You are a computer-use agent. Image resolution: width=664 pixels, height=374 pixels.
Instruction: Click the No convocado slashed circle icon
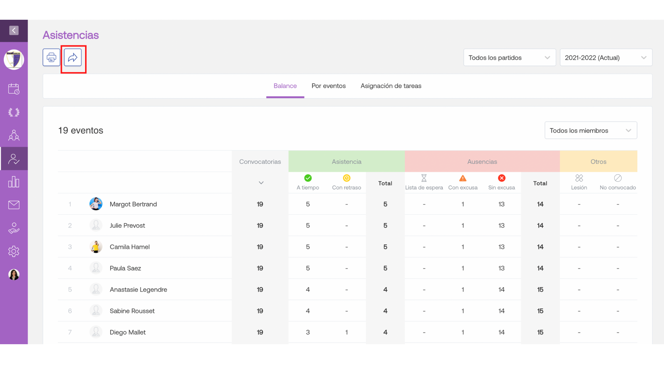point(618,178)
